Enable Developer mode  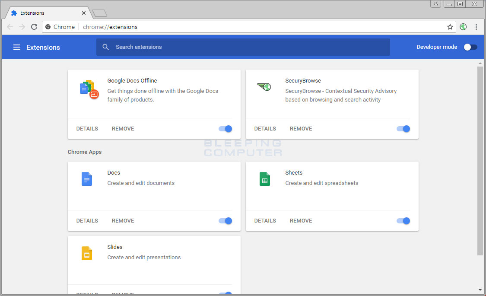pyautogui.click(x=470, y=47)
